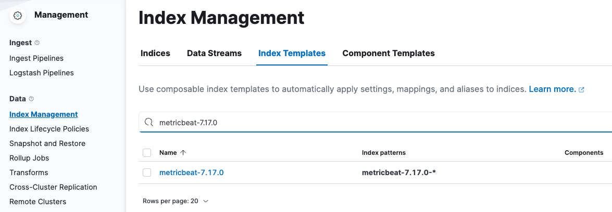Click the external link icon beside Learn more
Screen dimensions: 612x212
coord(582,90)
